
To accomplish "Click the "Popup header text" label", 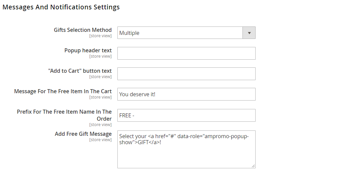I will [x=88, y=50].
